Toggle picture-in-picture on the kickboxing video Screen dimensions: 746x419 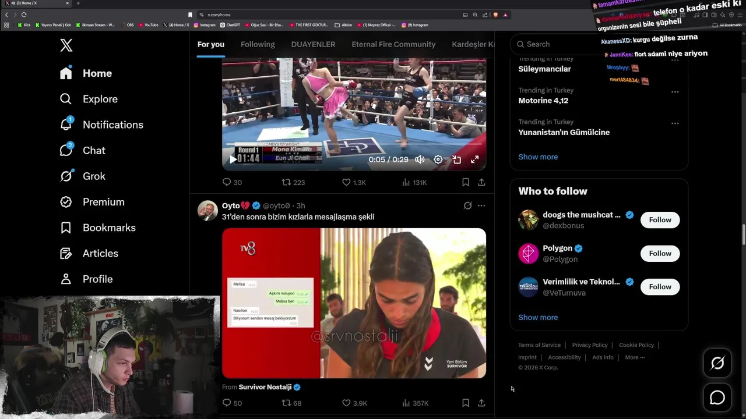pos(457,159)
